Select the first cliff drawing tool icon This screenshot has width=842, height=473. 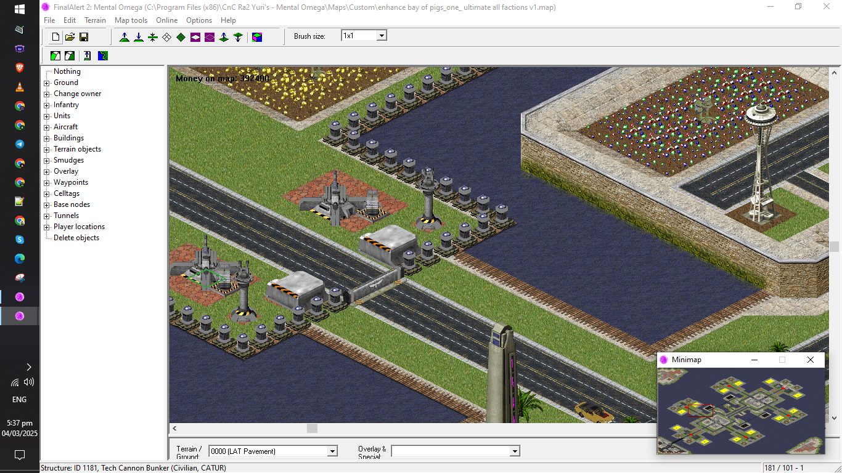point(55,56)
